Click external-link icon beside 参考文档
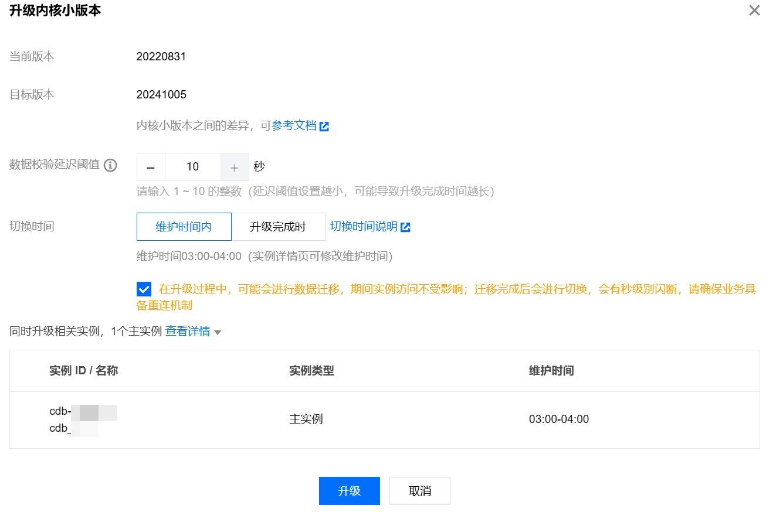Viewport: 766px width, 512px height. pyautogui.click(x=324, y=127)
